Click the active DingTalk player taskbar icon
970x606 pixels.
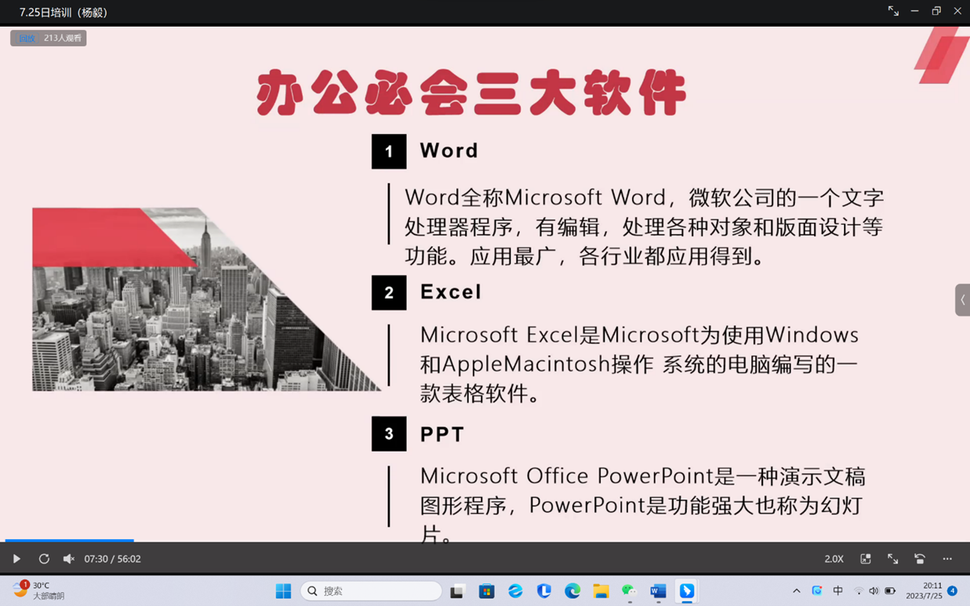tap(687, 591)
